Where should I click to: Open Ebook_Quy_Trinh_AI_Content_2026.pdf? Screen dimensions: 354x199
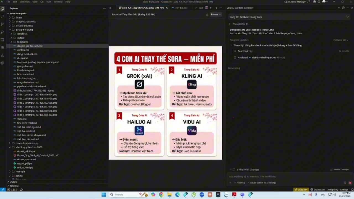[x=38, y=155]
